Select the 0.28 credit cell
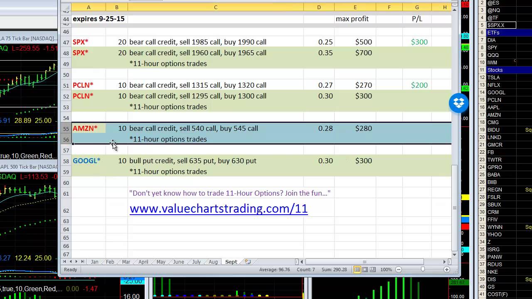532x299 pixels. [319, 128]
